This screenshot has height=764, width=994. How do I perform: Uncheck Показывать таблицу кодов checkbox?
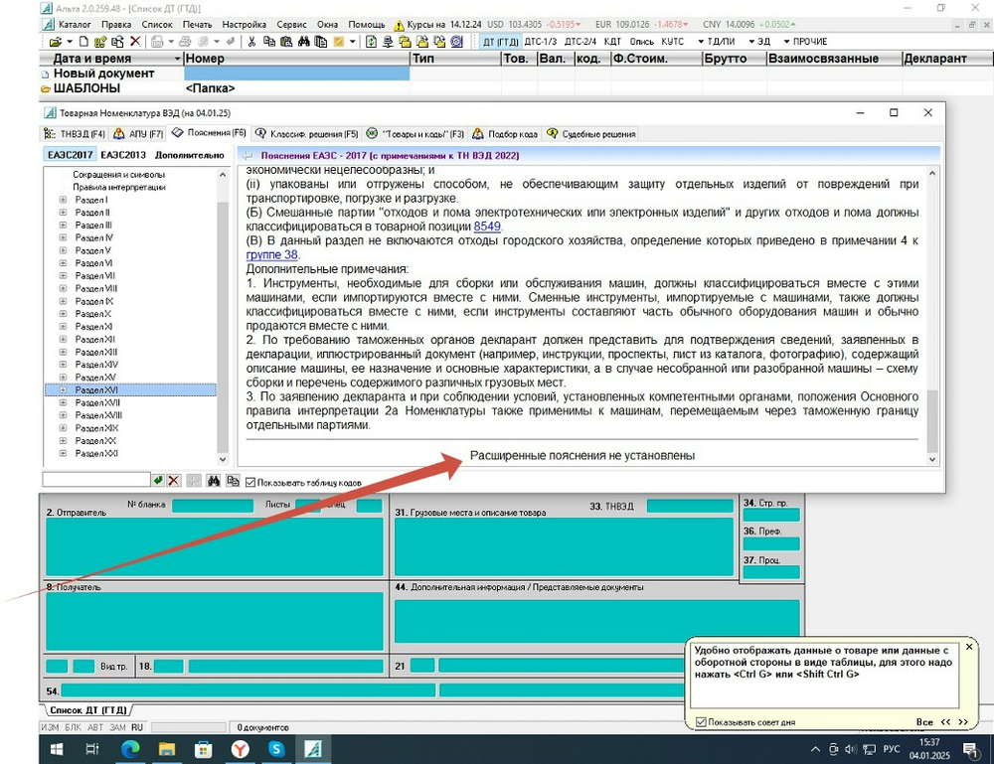pyautogui.click(x=250, y=483)
